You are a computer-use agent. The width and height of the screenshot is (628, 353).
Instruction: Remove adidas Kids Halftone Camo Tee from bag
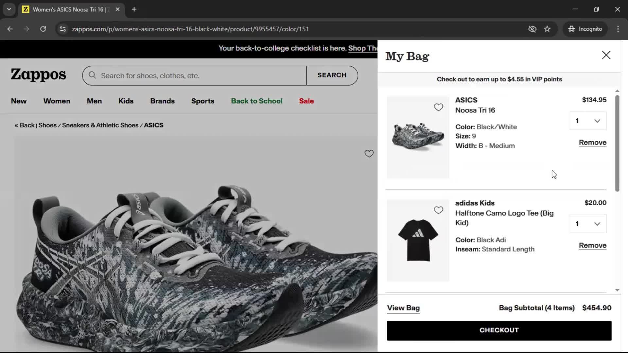pos(592,245)
